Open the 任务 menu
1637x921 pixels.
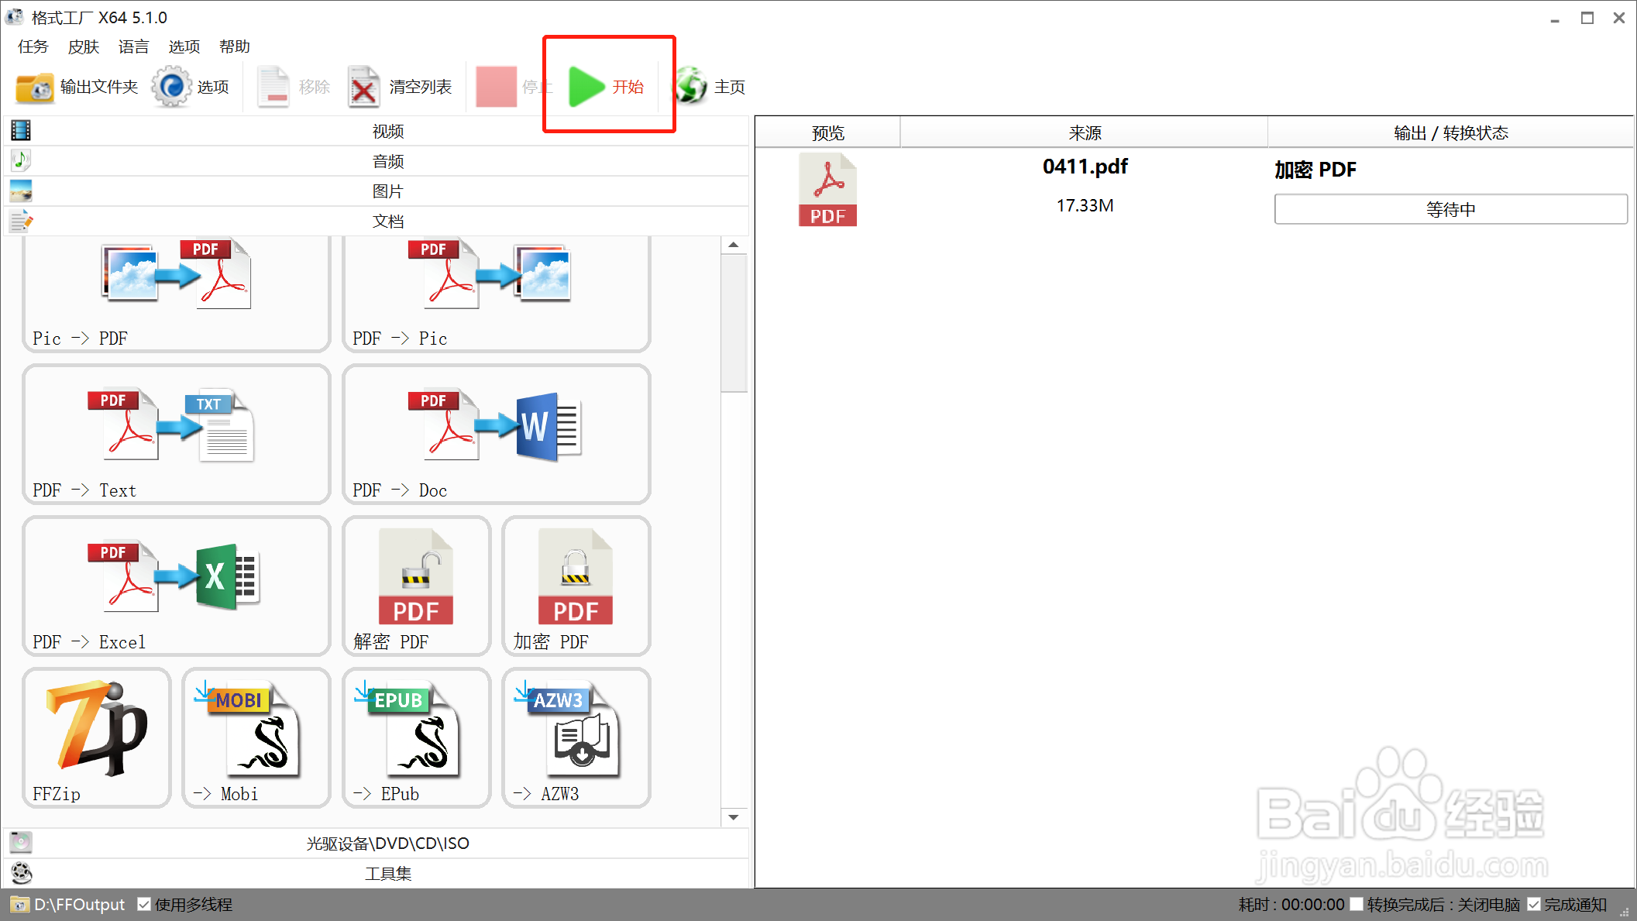(33, 46)
